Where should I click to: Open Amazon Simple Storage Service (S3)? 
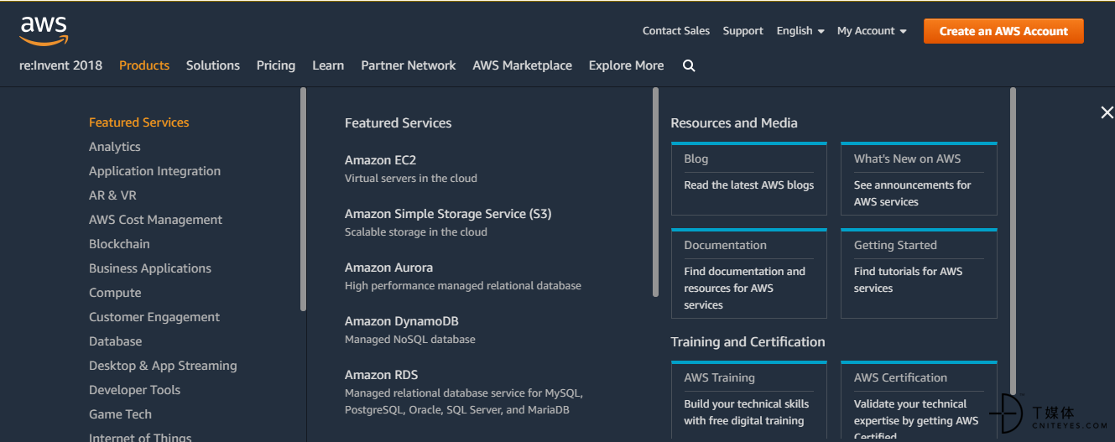click(448, 214)
